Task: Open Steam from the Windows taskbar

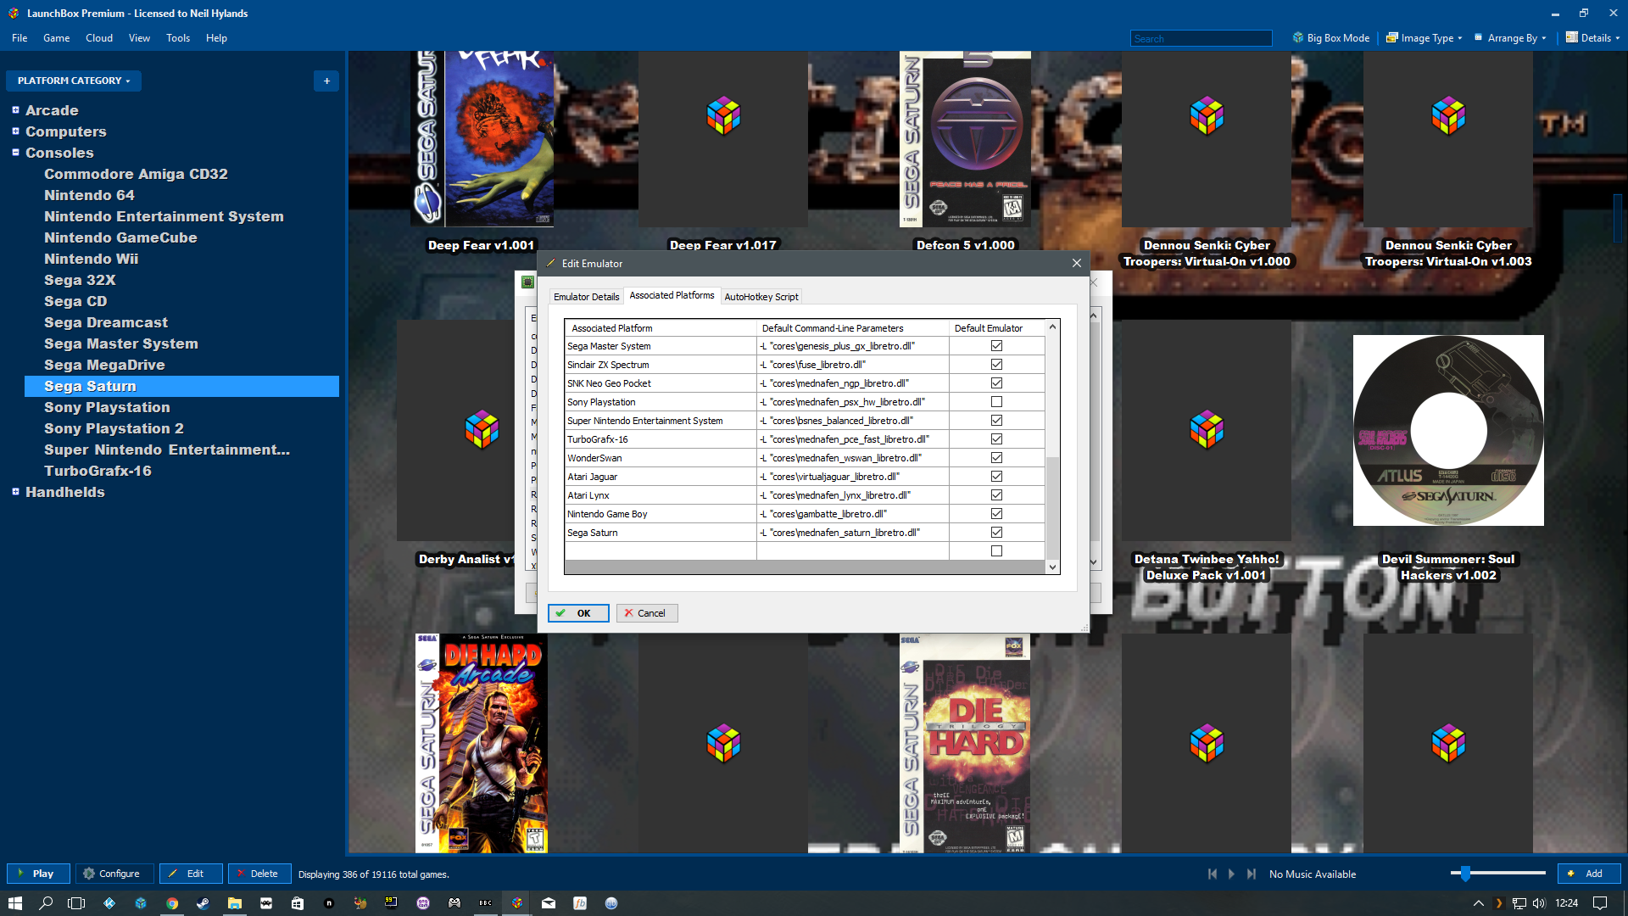Action: [x=203, y=903]
